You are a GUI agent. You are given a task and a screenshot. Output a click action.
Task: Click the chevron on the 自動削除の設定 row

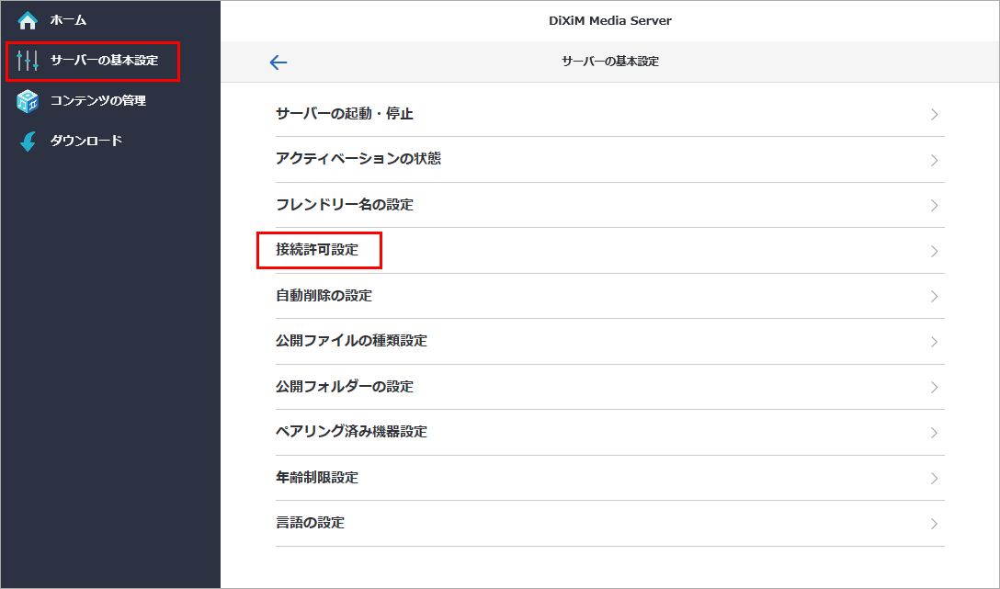(x=935, y=297)
